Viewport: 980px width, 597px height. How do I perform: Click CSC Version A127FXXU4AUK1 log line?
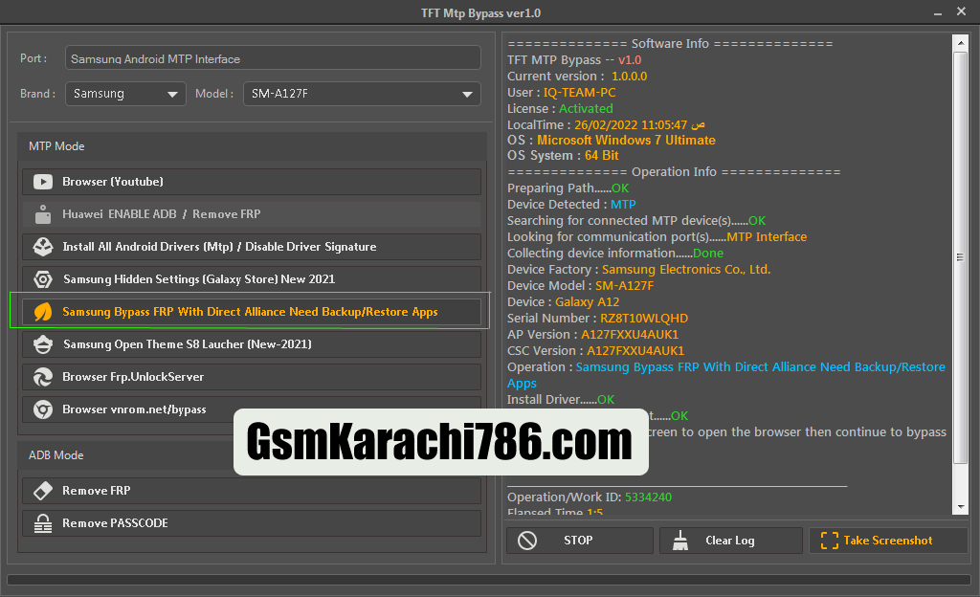[x=595, y=351]
